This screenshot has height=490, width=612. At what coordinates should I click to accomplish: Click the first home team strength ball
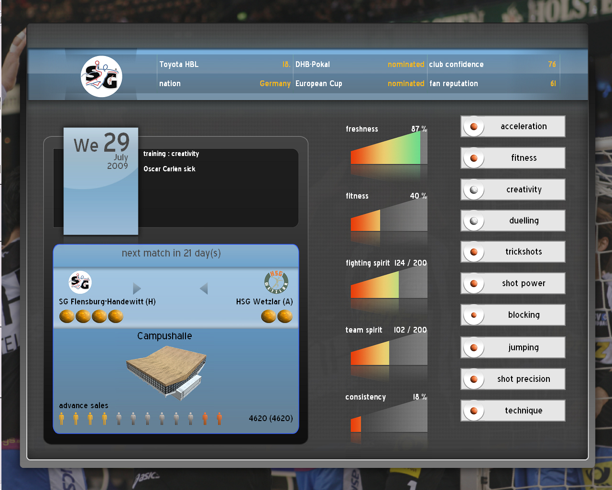pyautogui.click(x=67, y=316)
